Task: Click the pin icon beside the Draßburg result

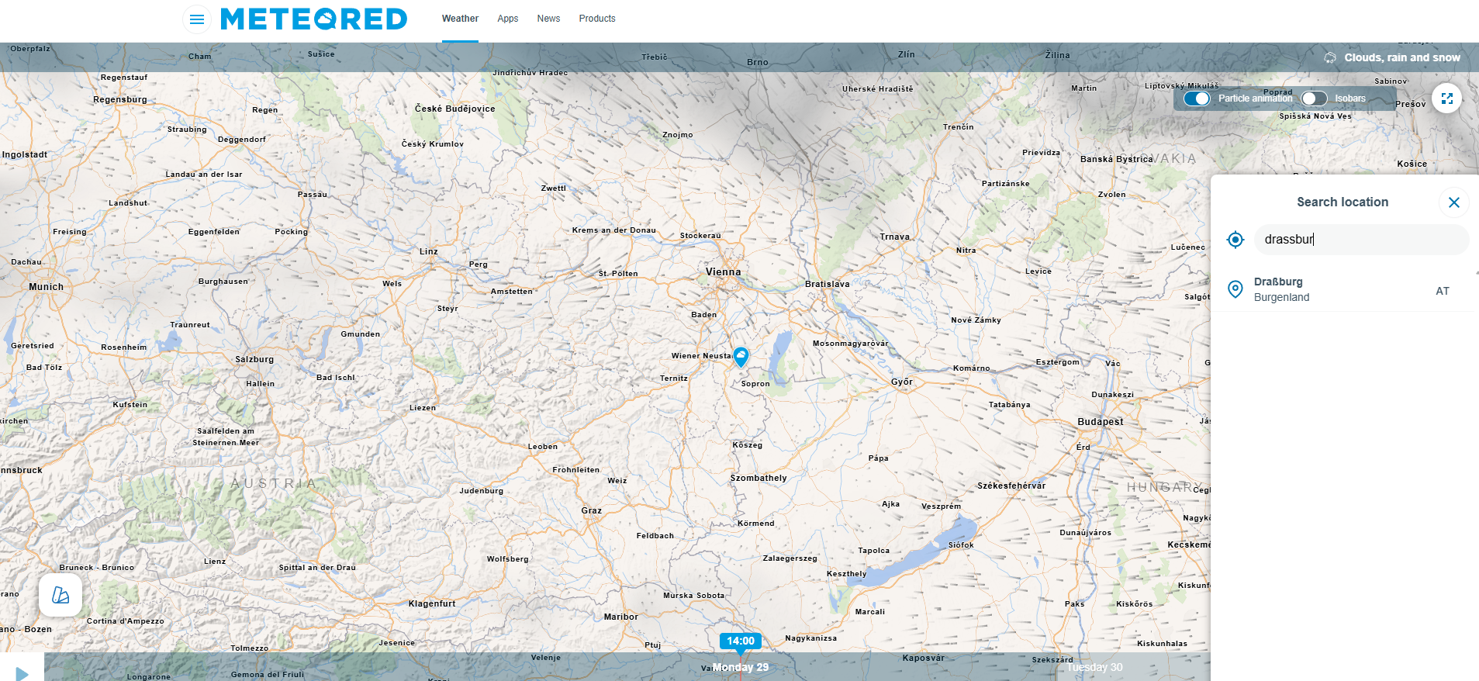Action: click(1235, 289)
